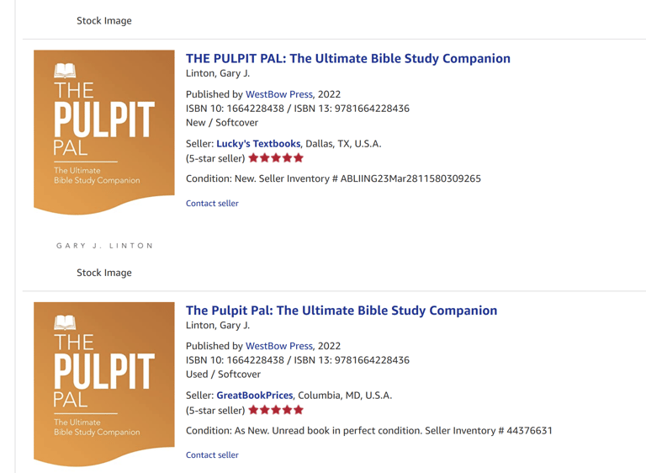Click the last star in GreatBookPrices rating
The image size is (646, 473).
298,410
